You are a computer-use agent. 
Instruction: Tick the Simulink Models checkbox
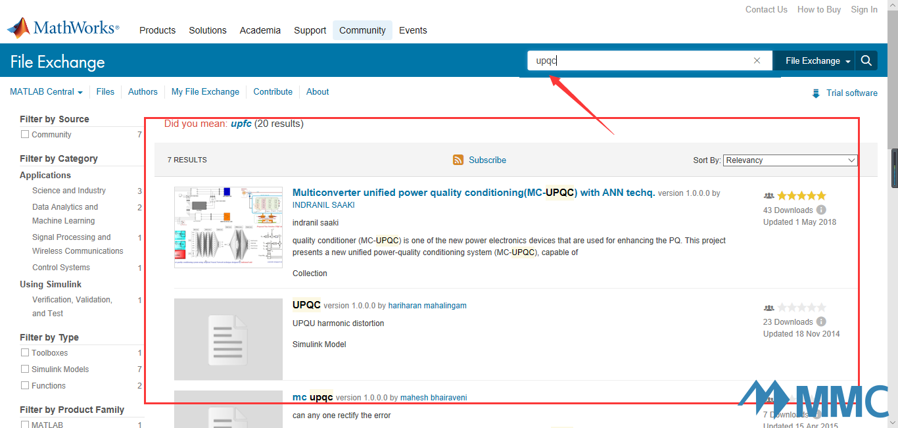(x=25, y=369)
